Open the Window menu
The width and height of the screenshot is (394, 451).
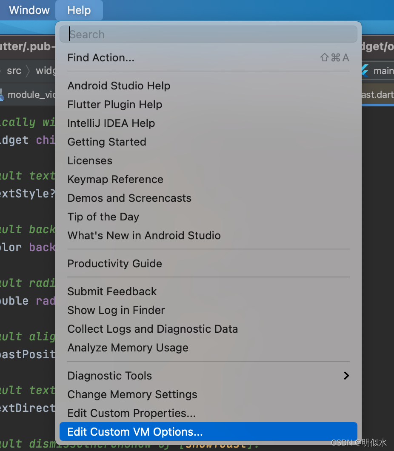[x=29, y=10]
